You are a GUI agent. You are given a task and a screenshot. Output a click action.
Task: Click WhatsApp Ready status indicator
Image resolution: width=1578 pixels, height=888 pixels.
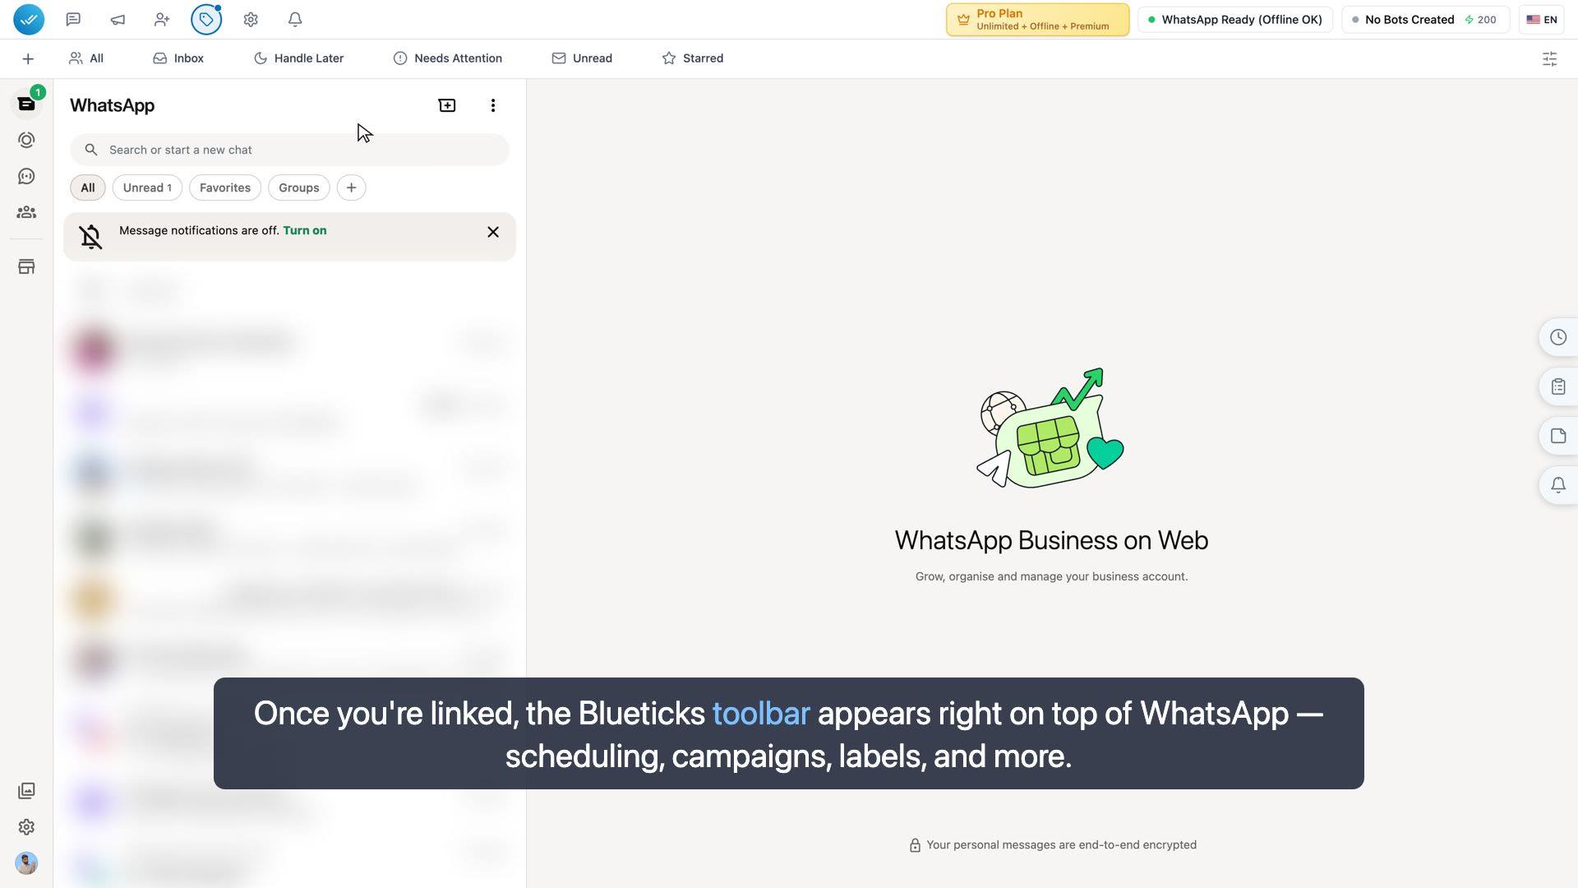(1234, 20)
